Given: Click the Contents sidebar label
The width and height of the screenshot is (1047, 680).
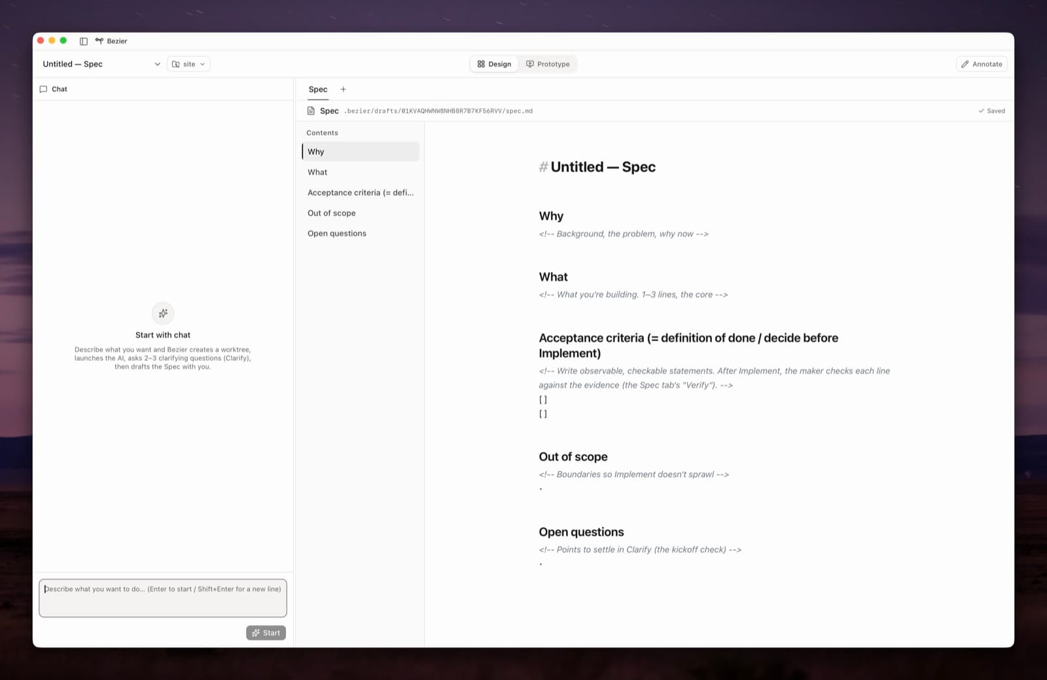Looking at the screenshot, I should pos(322,133).
